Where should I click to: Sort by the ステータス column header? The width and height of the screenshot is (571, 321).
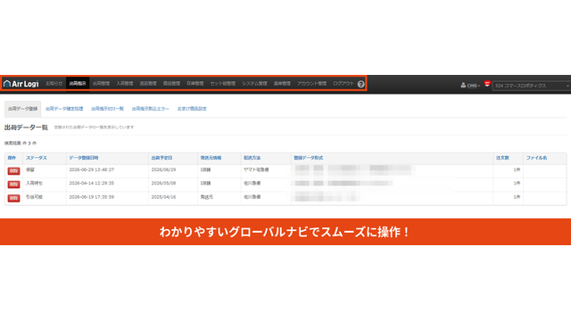pyautogui.click(x=37, y=158)
